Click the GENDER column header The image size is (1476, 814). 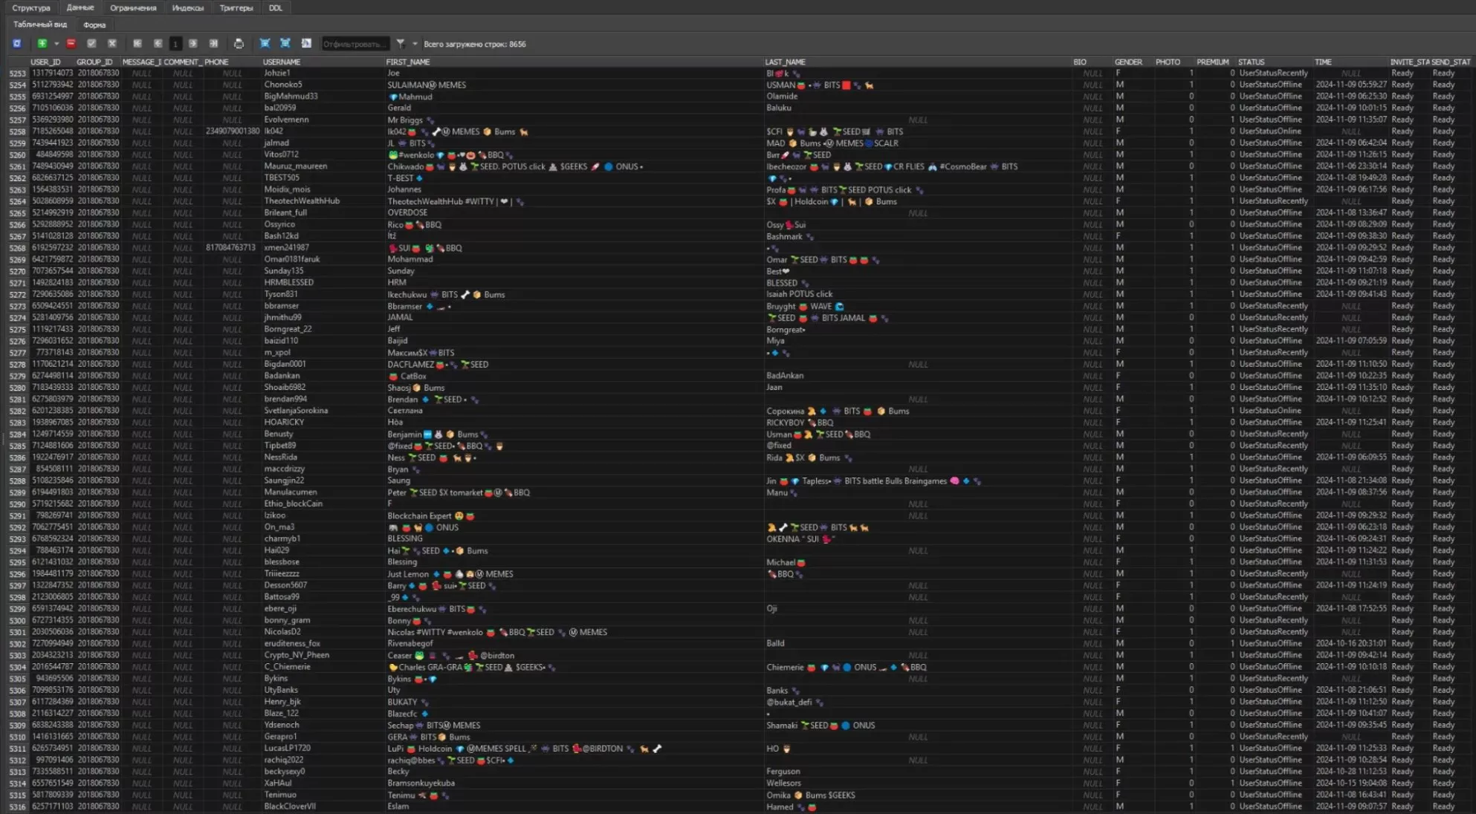(1133, 62)
